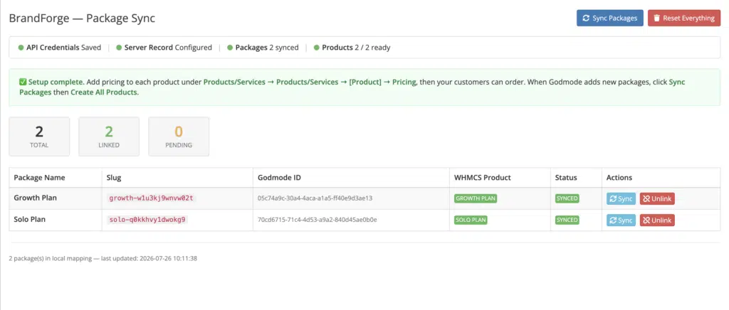Click green dot beside Server Record
This screenshot has width=729, height=310.
pyautogui.click(x=119, y=48)
